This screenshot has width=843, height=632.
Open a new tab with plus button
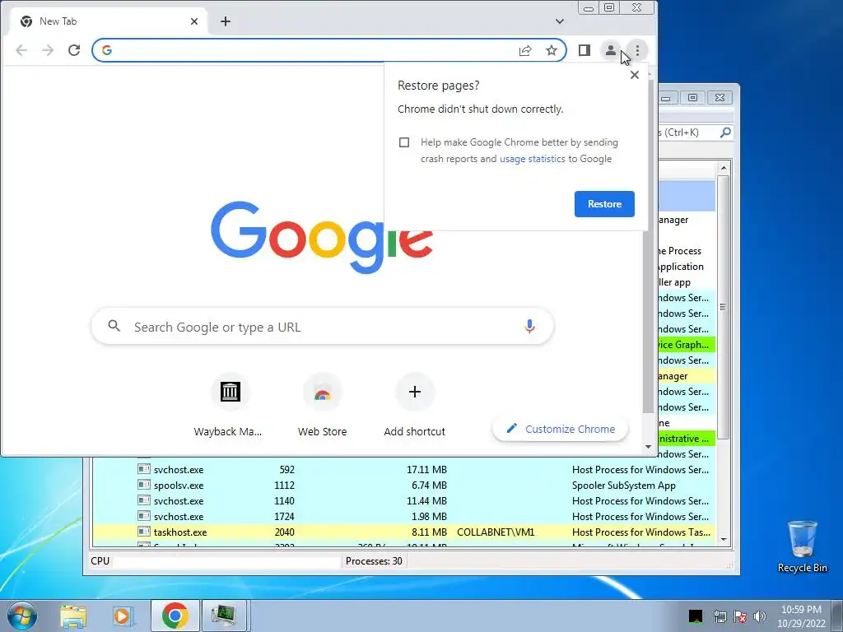(226, 21)
